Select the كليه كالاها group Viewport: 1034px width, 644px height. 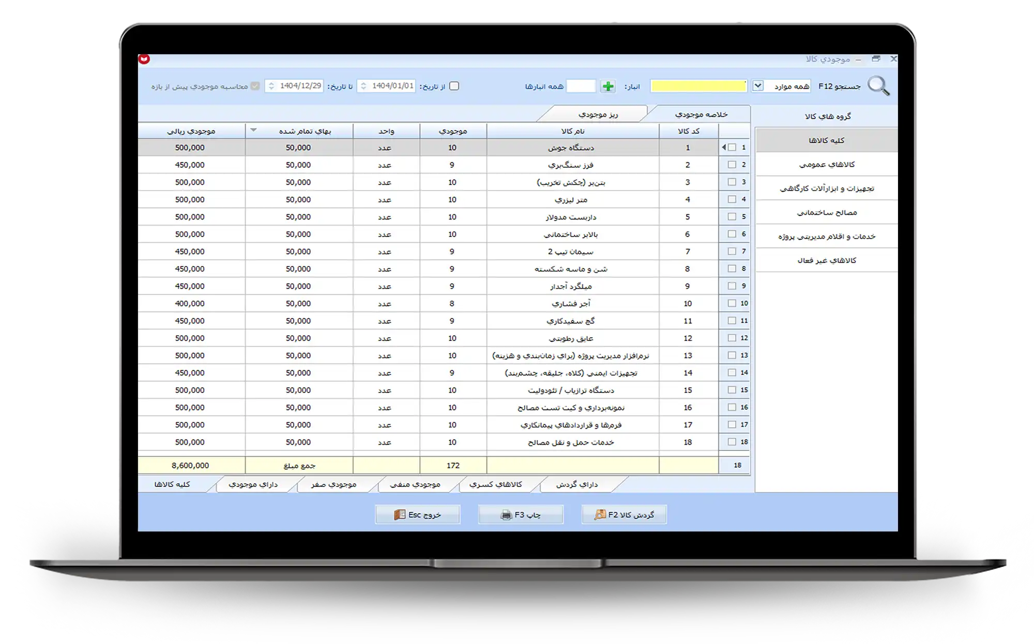[826, 140]
